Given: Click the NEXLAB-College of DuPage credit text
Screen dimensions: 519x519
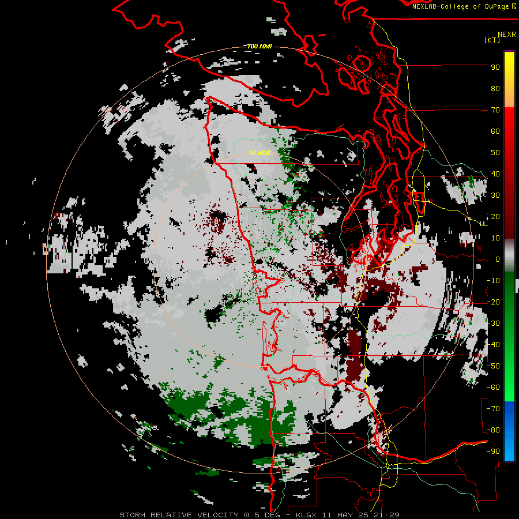Looking at the screenshot, I should [x=460, y=6].
